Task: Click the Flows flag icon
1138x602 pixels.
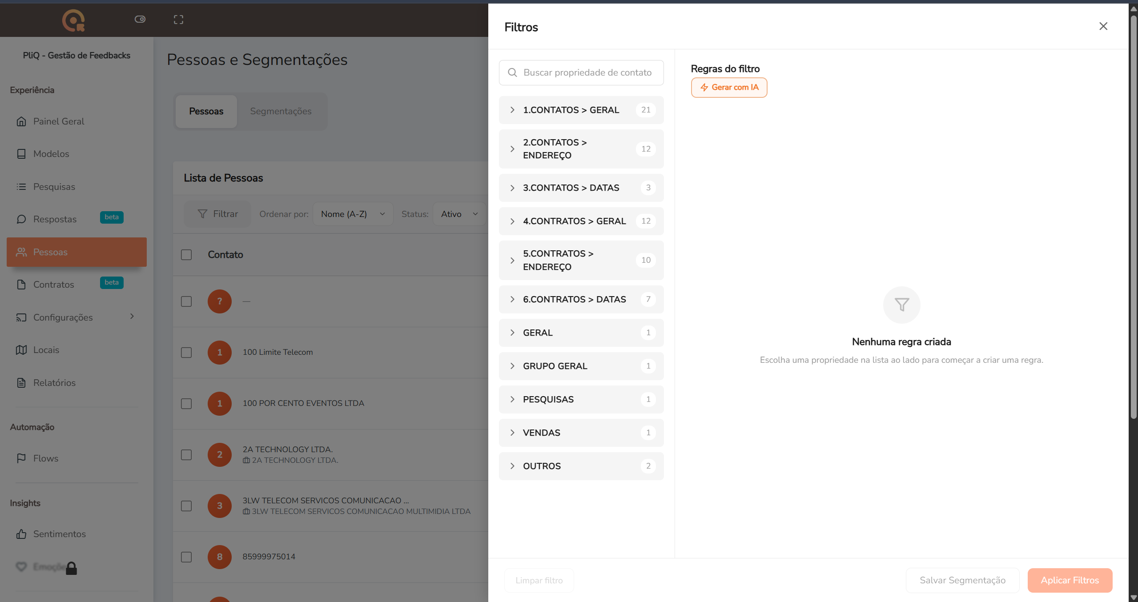Action: [21, 458]
